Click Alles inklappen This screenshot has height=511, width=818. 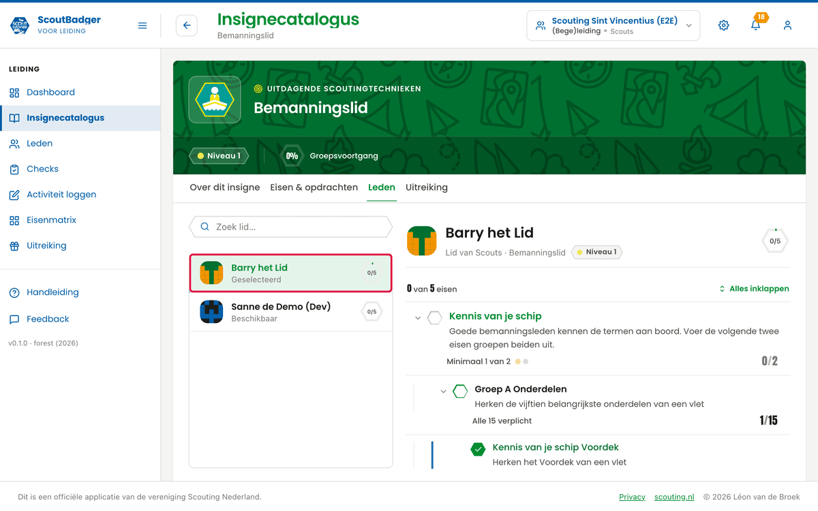[x=754, y=289]
